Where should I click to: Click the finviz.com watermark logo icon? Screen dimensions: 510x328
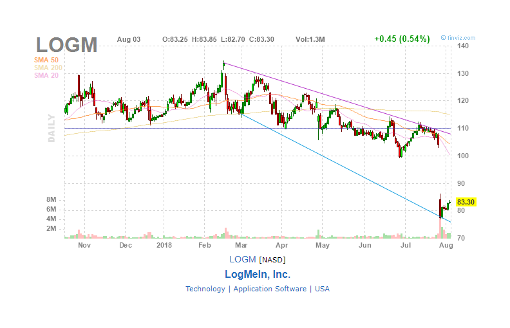click(443, 38)
